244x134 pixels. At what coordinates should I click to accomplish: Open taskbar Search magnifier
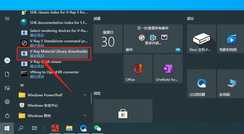coord(21,128)
